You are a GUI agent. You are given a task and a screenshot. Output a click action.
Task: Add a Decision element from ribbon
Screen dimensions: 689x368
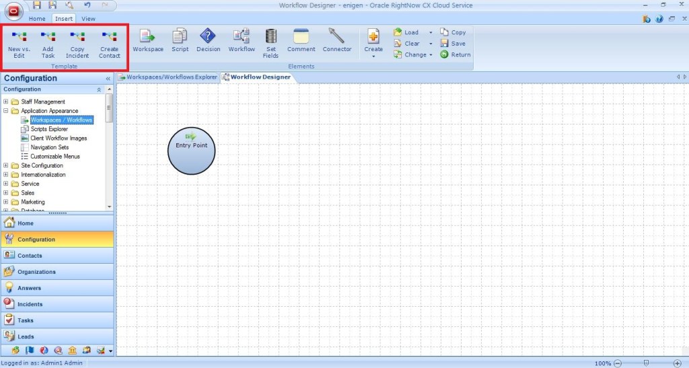[209, 41]
